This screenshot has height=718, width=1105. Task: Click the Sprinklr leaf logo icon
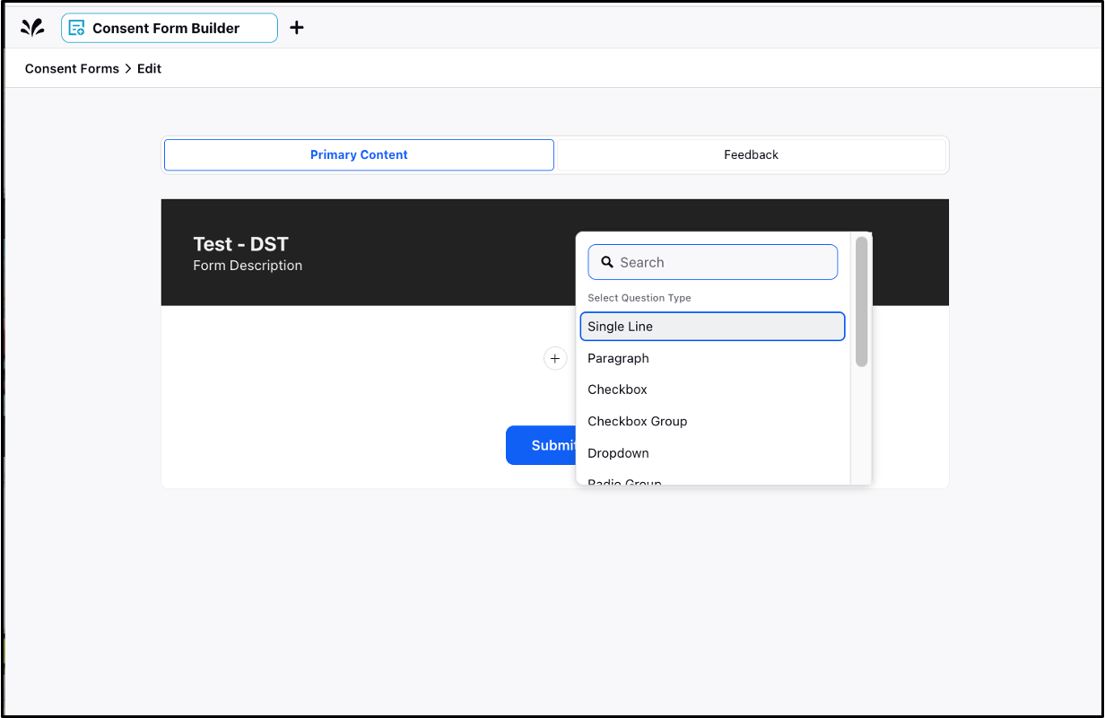click(x=32, y=28)
